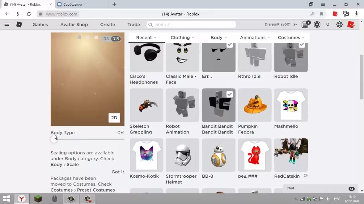The height and width of the screenshot is (204, 364).
Task: Open the Roblox hamburger navigation menu
Action: pos(7,24)
